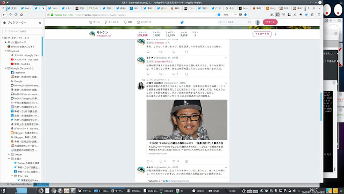Send direct message from the retweeted article tweet
Viewport: 344px width, 194px height.
[187, 161]
